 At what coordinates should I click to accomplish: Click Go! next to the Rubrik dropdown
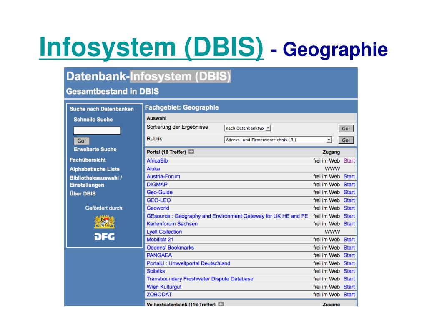click(346, 140)
